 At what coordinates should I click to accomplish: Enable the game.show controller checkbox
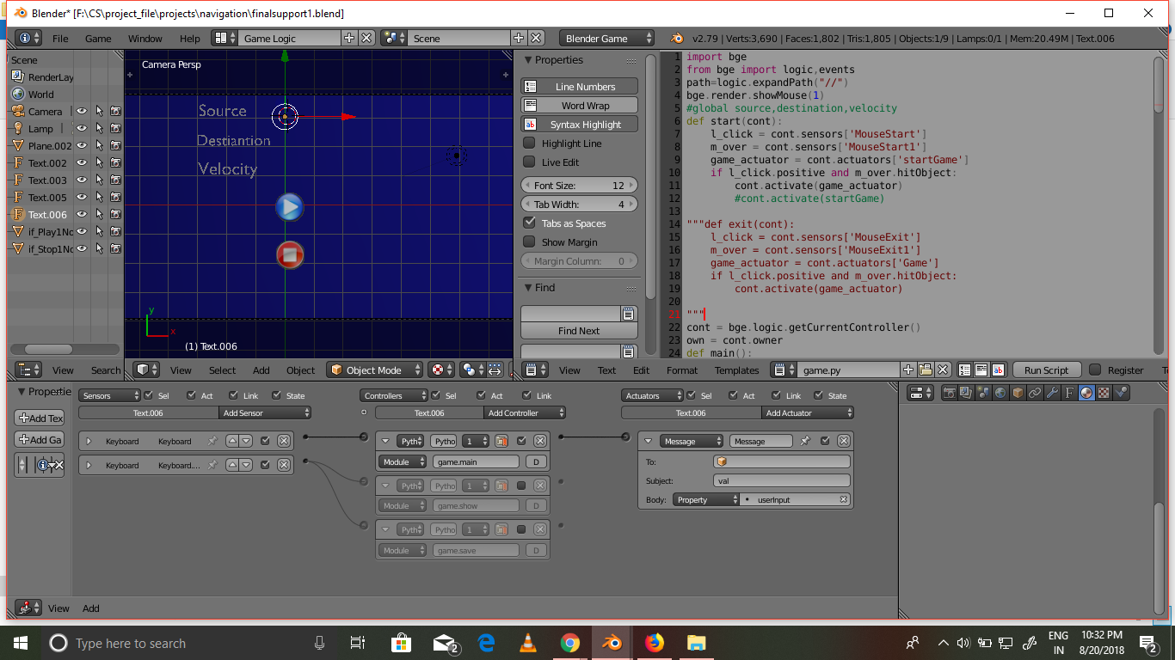pyautogui.click(x=520, y=486)
